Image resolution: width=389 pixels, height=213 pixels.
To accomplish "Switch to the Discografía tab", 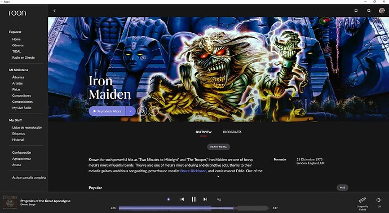I will coord(232,132).
